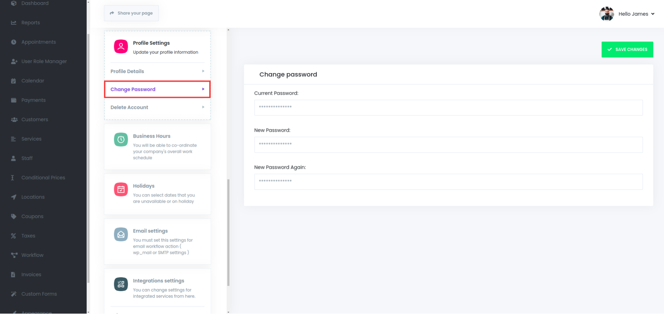Click the user avatar photo
Image resolution: width=664 pixels, height=314 pixels.
[606, 14]
